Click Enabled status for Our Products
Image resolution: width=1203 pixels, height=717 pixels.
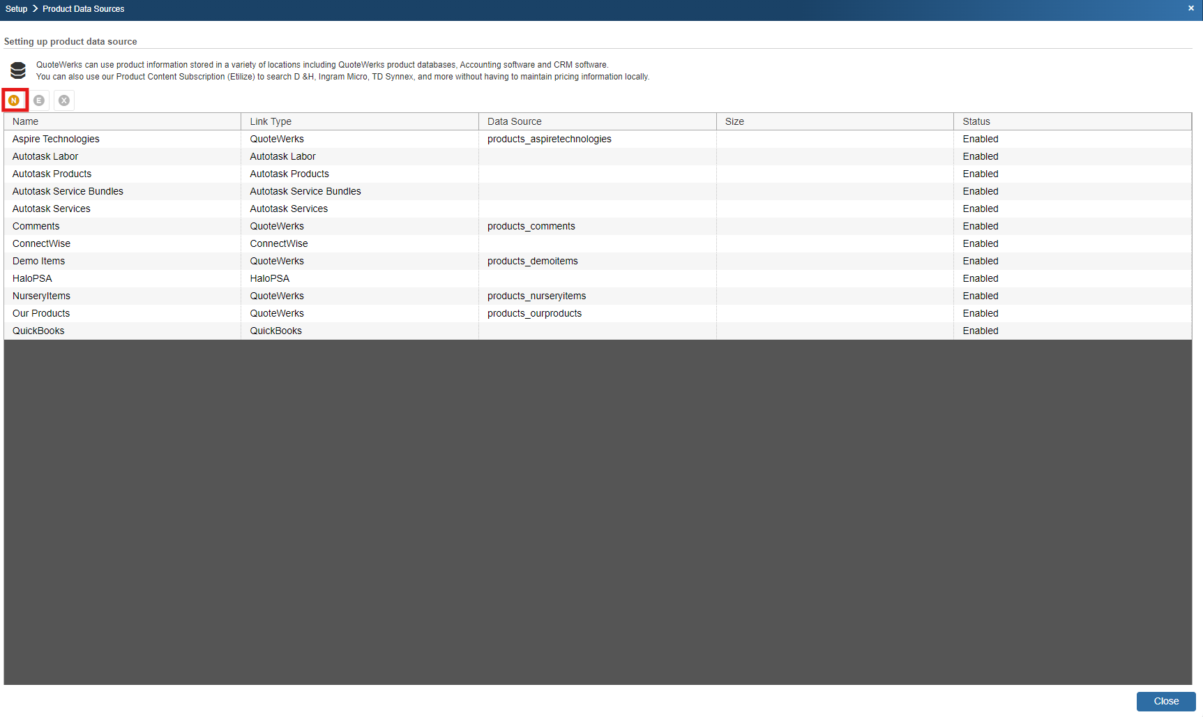[981, 313]
